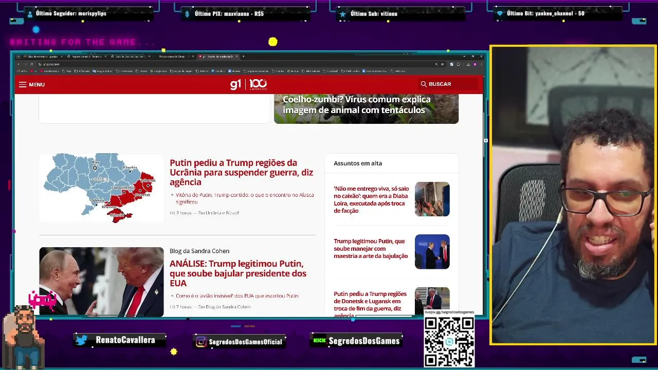Click Há 3 horas — Em Ucrânia e Rússia
658x370 pixels.
pos(204,213)
